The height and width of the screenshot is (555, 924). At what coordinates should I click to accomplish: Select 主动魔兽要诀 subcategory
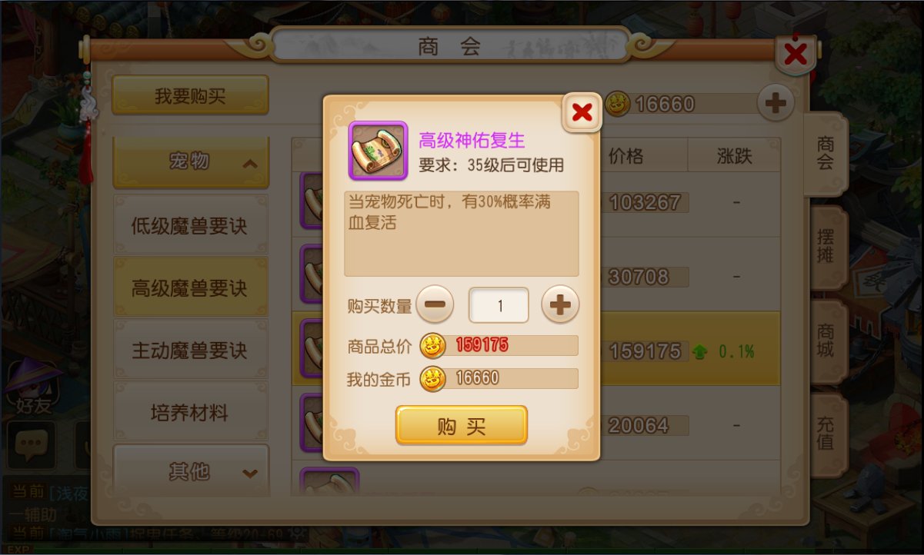pos(191,350)
